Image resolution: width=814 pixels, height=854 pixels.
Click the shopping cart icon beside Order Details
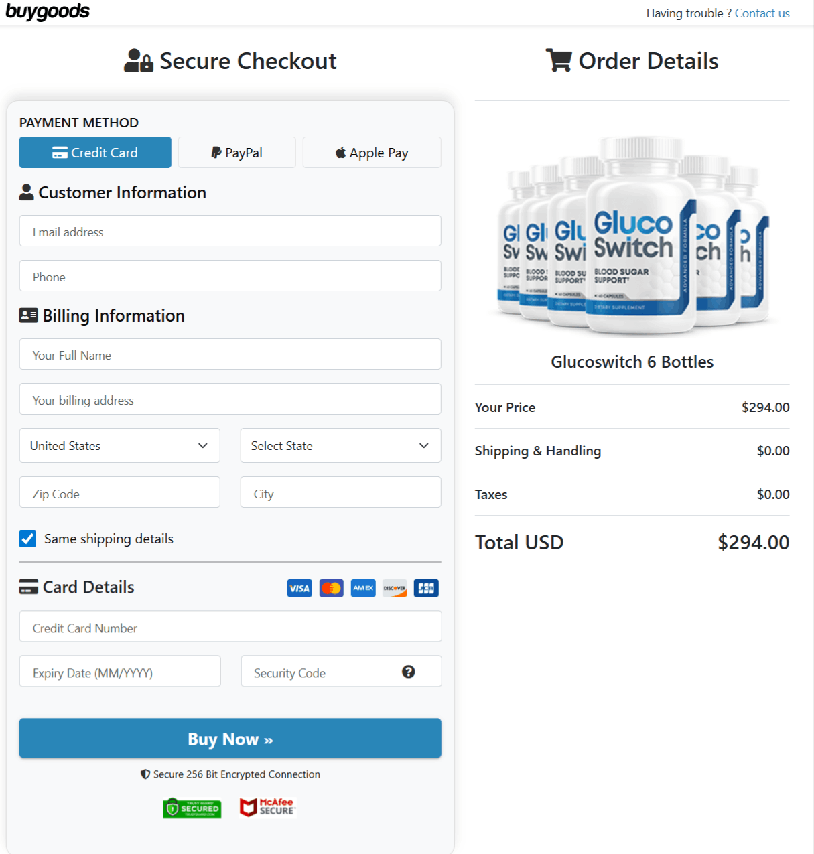point(559,60)
